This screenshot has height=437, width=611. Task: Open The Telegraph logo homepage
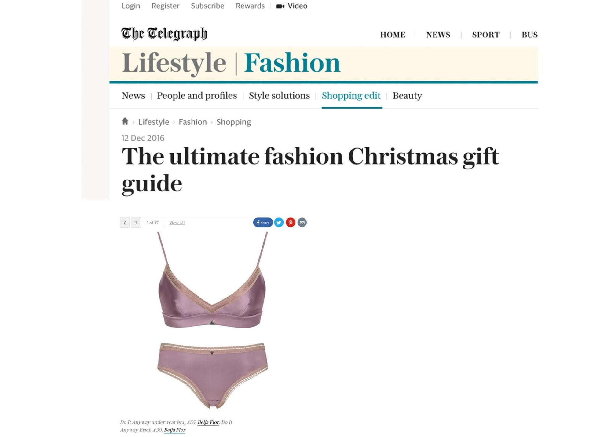(164, 34)
